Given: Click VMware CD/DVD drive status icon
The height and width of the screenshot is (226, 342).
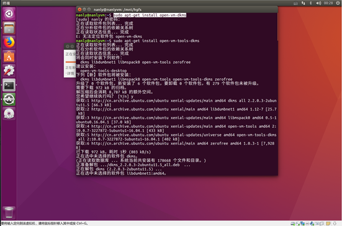Looking at the screenshot, I should point(298,224).
